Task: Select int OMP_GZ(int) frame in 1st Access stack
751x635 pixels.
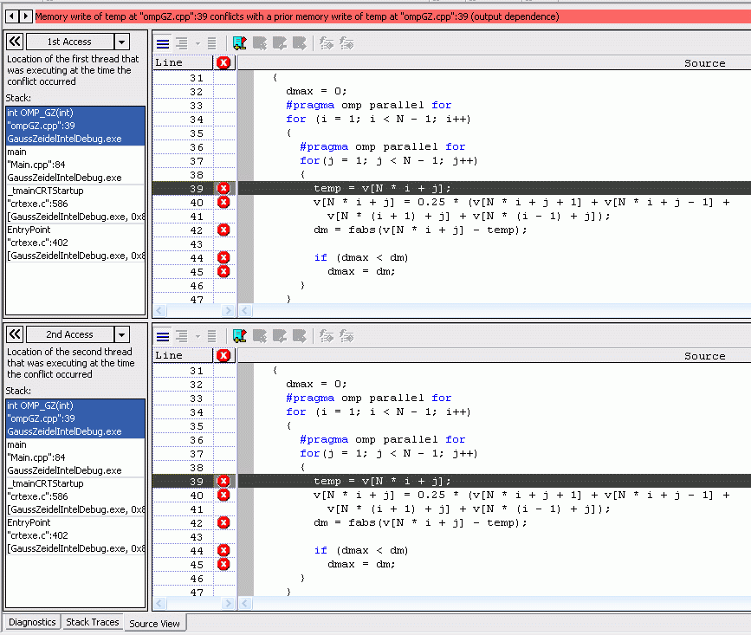Action: (x=75, y=126)
